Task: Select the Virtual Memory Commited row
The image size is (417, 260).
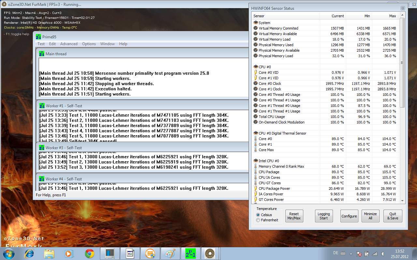Action: point(325,28)
